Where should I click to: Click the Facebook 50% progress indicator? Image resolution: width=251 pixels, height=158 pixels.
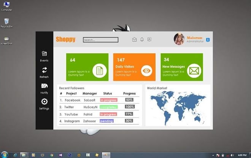tap(129, 100)
